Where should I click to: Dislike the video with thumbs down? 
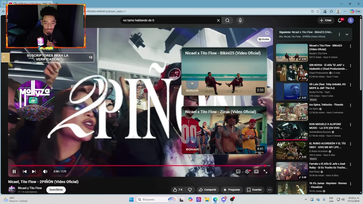point(190,190)
